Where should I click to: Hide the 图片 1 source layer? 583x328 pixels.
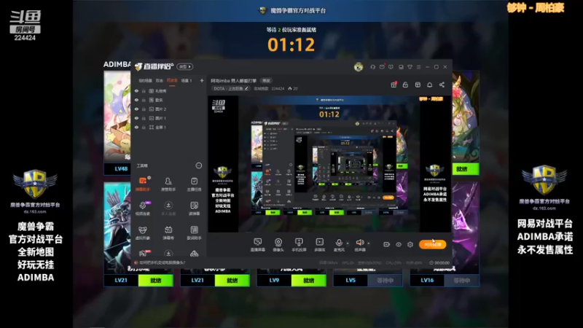pos(136,118)
